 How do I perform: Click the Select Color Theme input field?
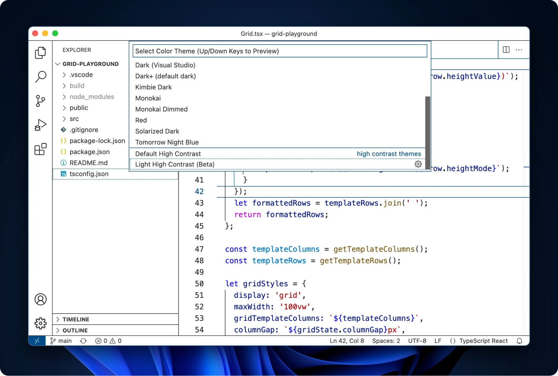click(280, 51)
